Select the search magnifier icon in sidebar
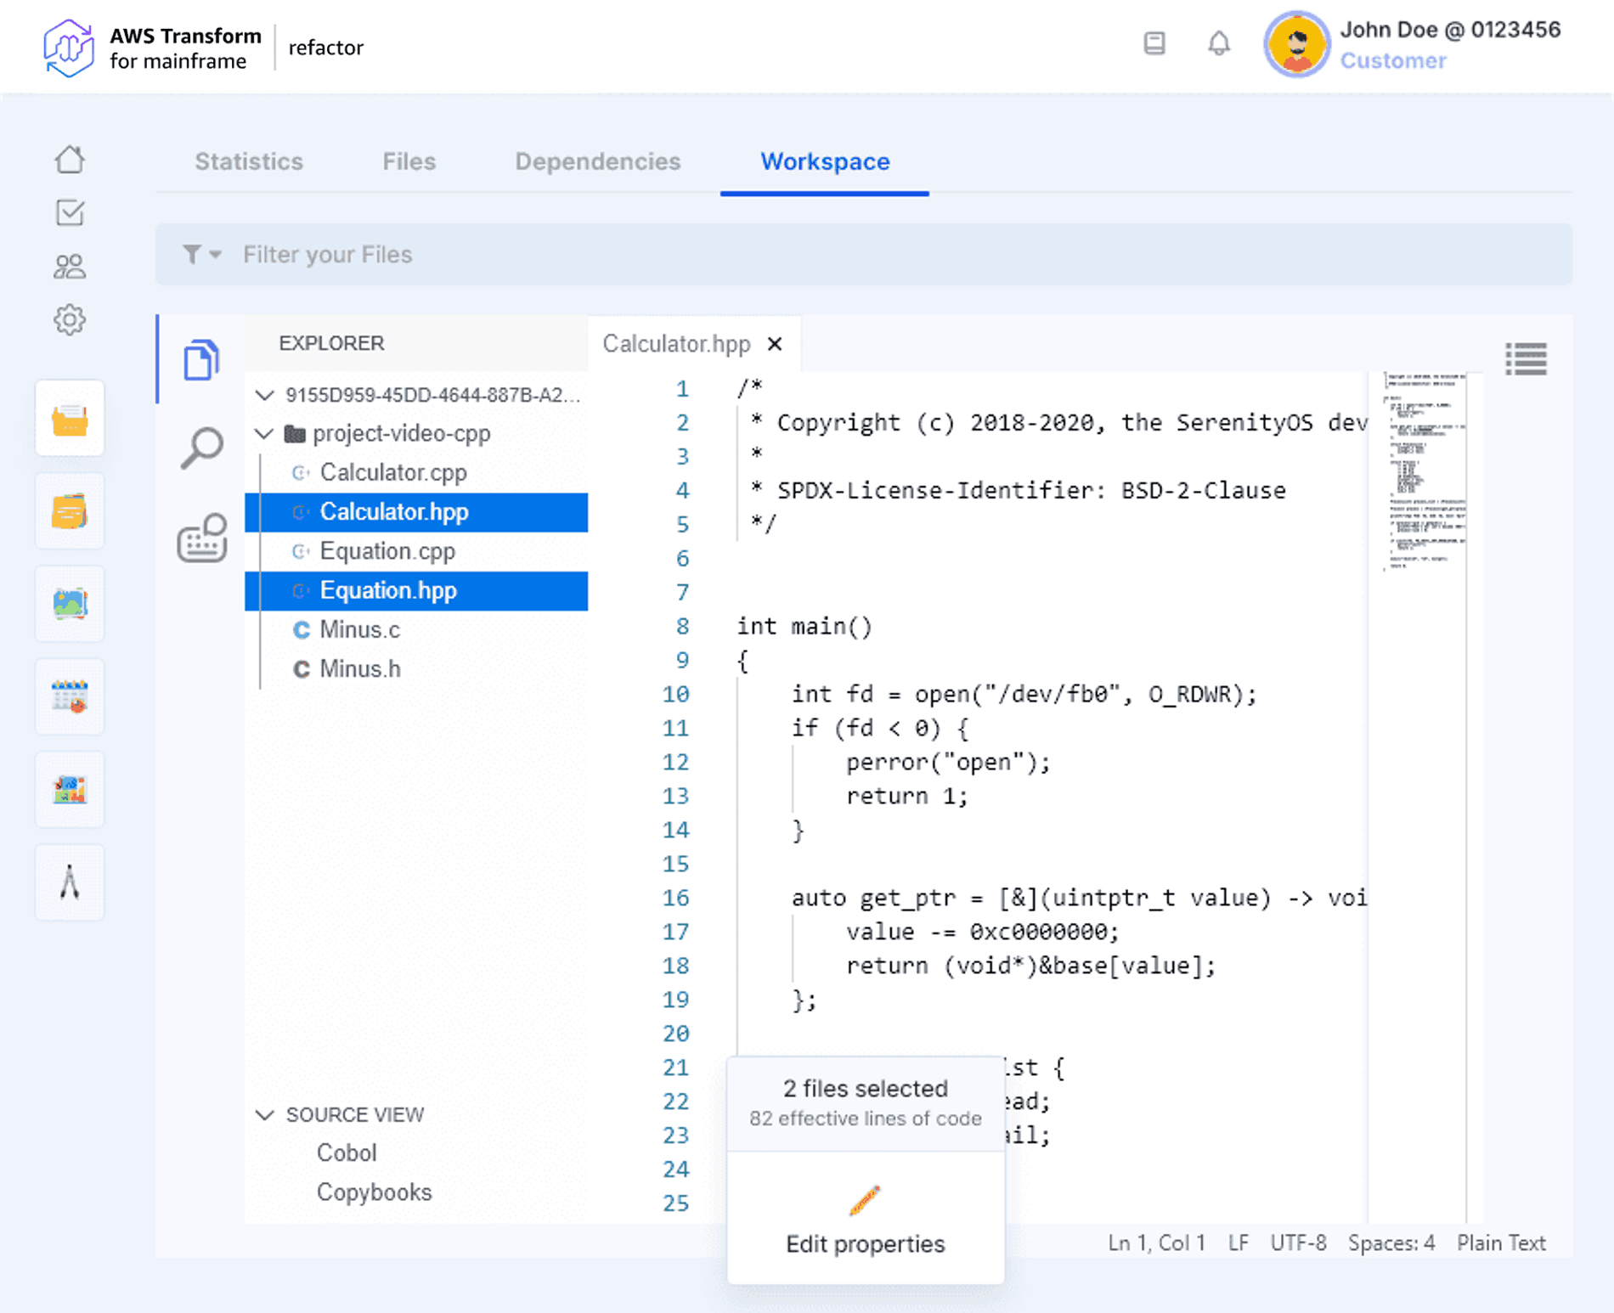This screenshot has height=1313, width=1614. point(201,448)
